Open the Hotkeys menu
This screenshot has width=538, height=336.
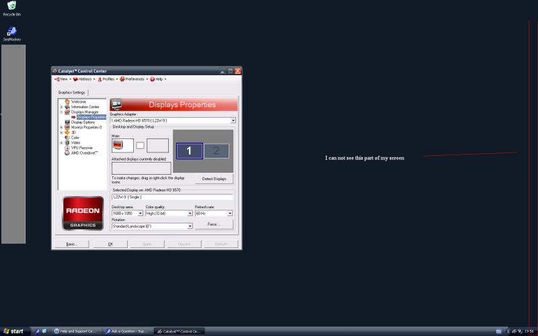click(84, 79)
